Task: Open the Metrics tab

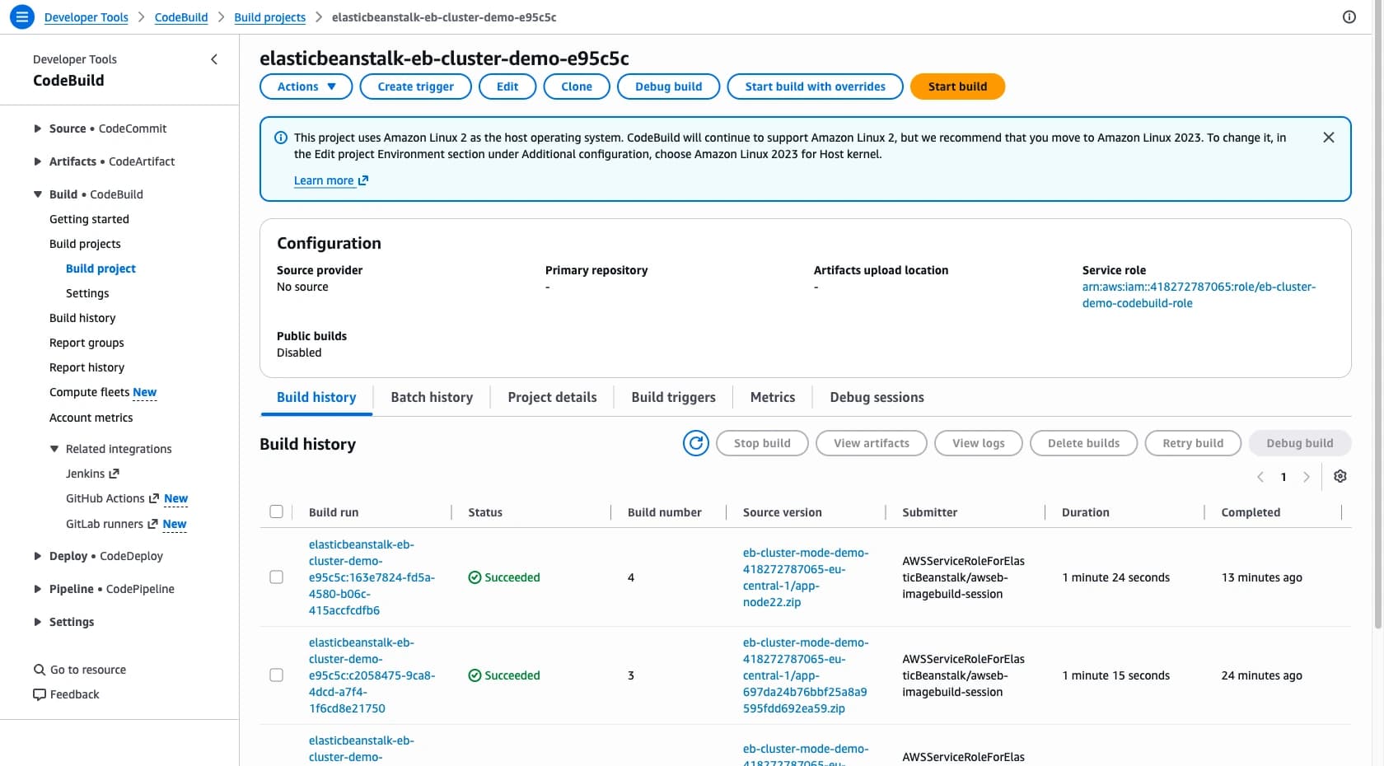Action: [x=773, y=397]
